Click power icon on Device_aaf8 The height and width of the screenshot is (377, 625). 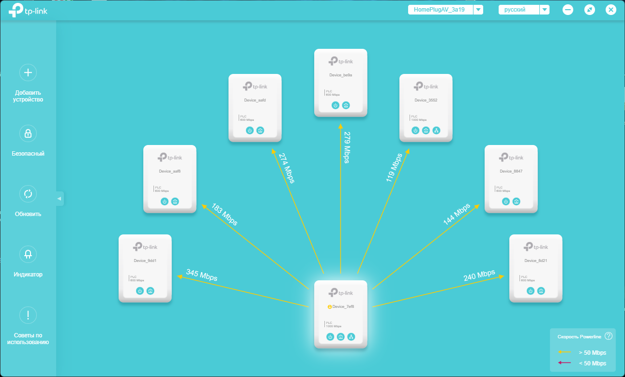[x=165, y=202]
